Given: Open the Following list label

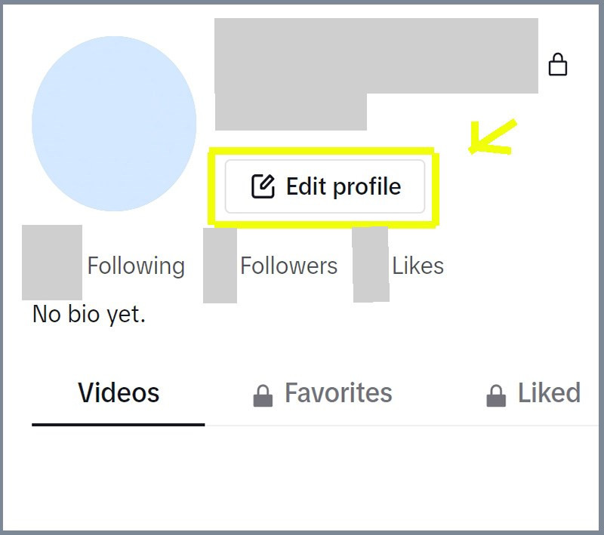Looking at the screenshot, I should 136,266.
